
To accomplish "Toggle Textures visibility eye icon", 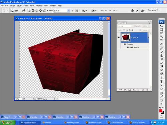I will [x=125, y=44].
